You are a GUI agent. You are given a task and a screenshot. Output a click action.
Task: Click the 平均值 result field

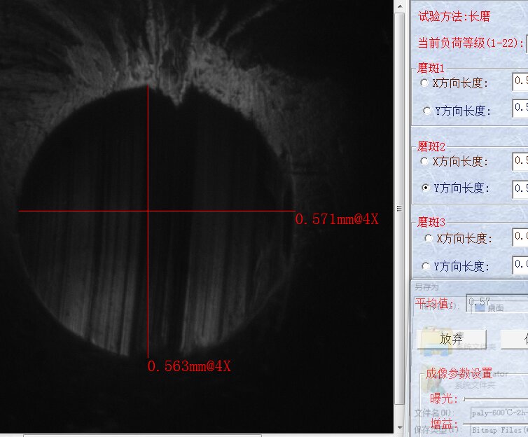(x=497, y=303)
